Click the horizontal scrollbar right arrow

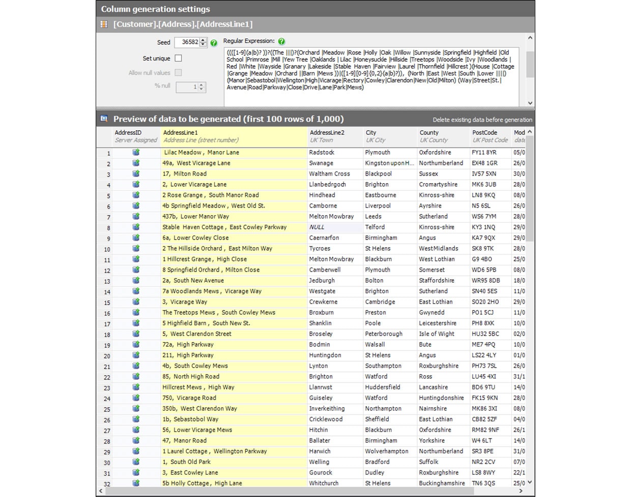521,491
